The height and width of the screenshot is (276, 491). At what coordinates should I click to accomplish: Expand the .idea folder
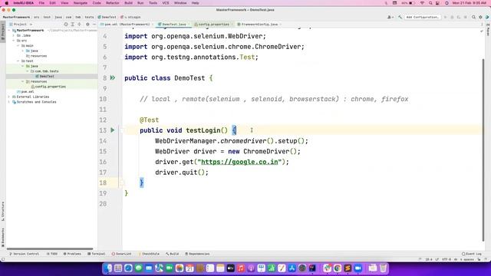[x=14, y=35]
